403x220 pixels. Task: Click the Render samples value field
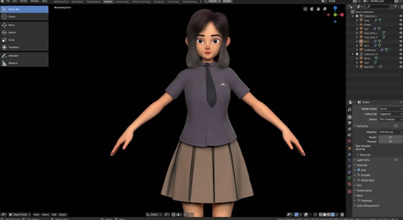pyautogui.click(x=391, y=137)
